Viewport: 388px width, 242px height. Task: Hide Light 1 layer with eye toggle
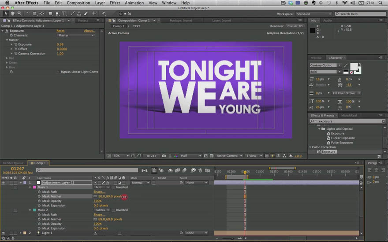coord(3,233)
